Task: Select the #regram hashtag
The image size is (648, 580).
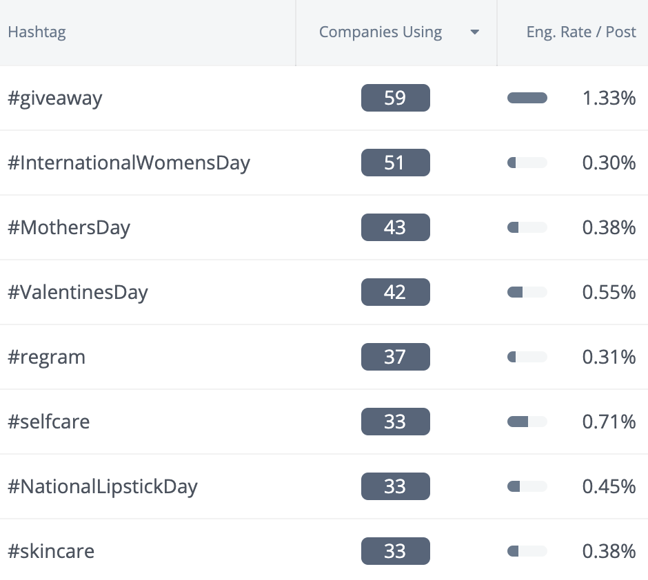Action: pyautogui.click(x=46, y=357)
